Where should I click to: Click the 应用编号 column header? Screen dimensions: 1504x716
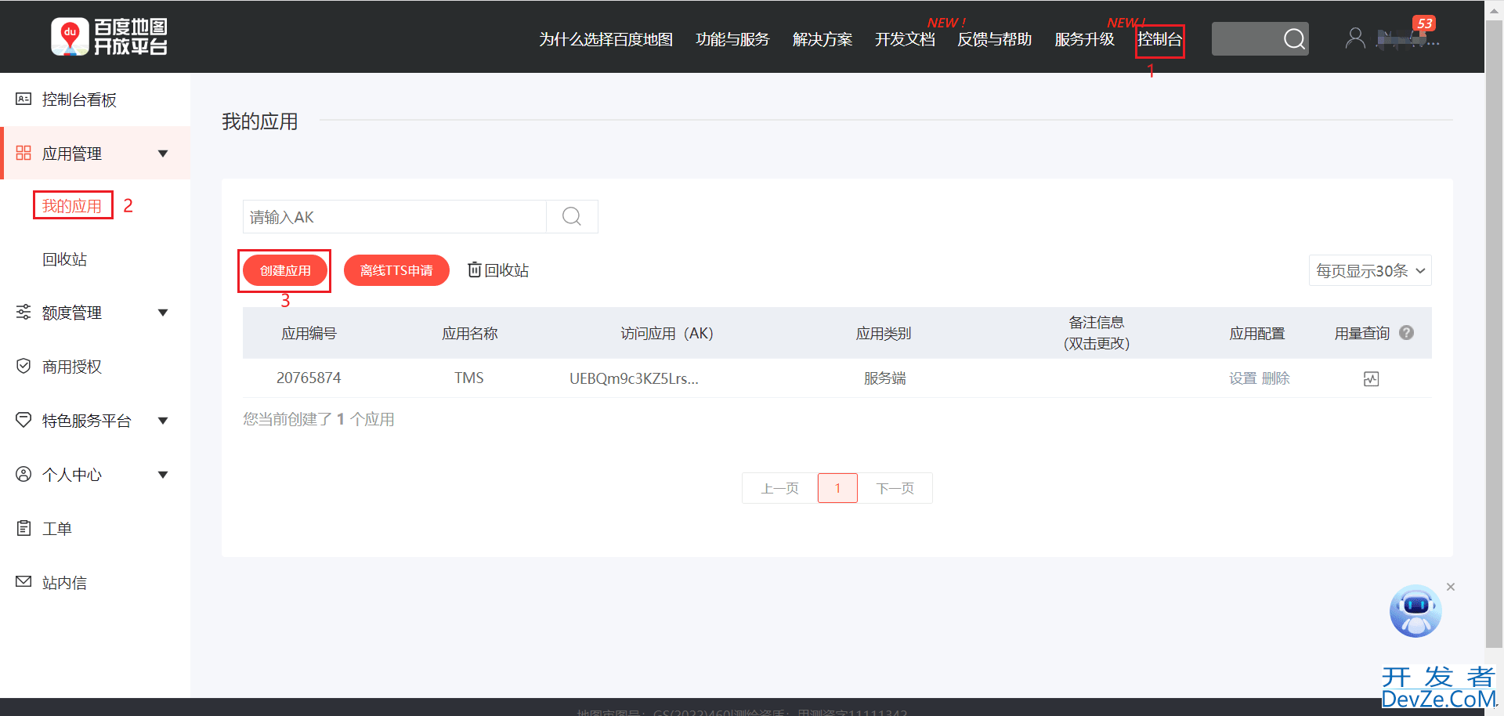309,333
